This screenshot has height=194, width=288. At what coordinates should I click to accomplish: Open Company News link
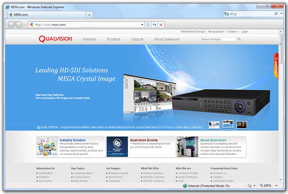pyautogui.click(x=83, y=173)
